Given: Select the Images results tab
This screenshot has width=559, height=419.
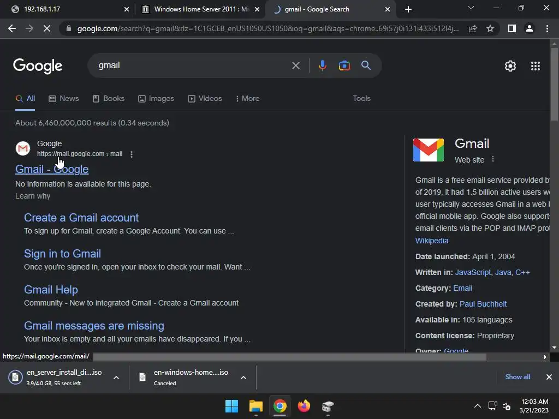Looking at the screenshot, I should point(156,99).
